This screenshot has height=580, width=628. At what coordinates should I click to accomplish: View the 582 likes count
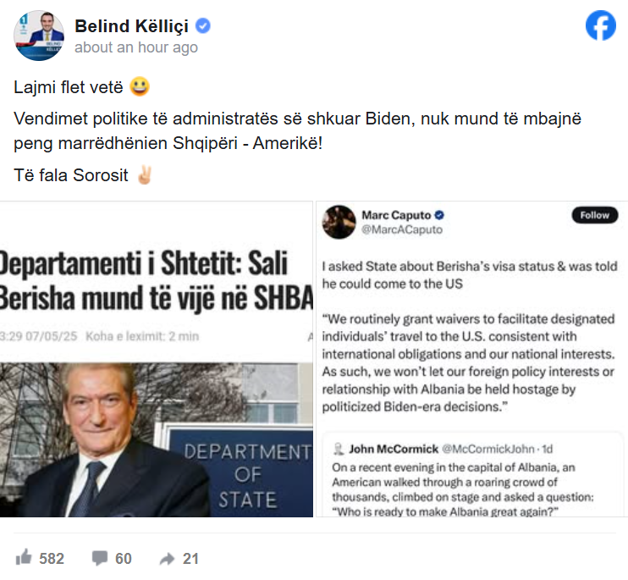pyautogui.click(x=52, y=559)
